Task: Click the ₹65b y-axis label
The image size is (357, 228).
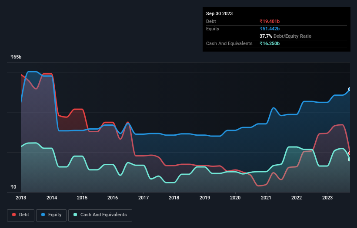Action: click(16, 57)
